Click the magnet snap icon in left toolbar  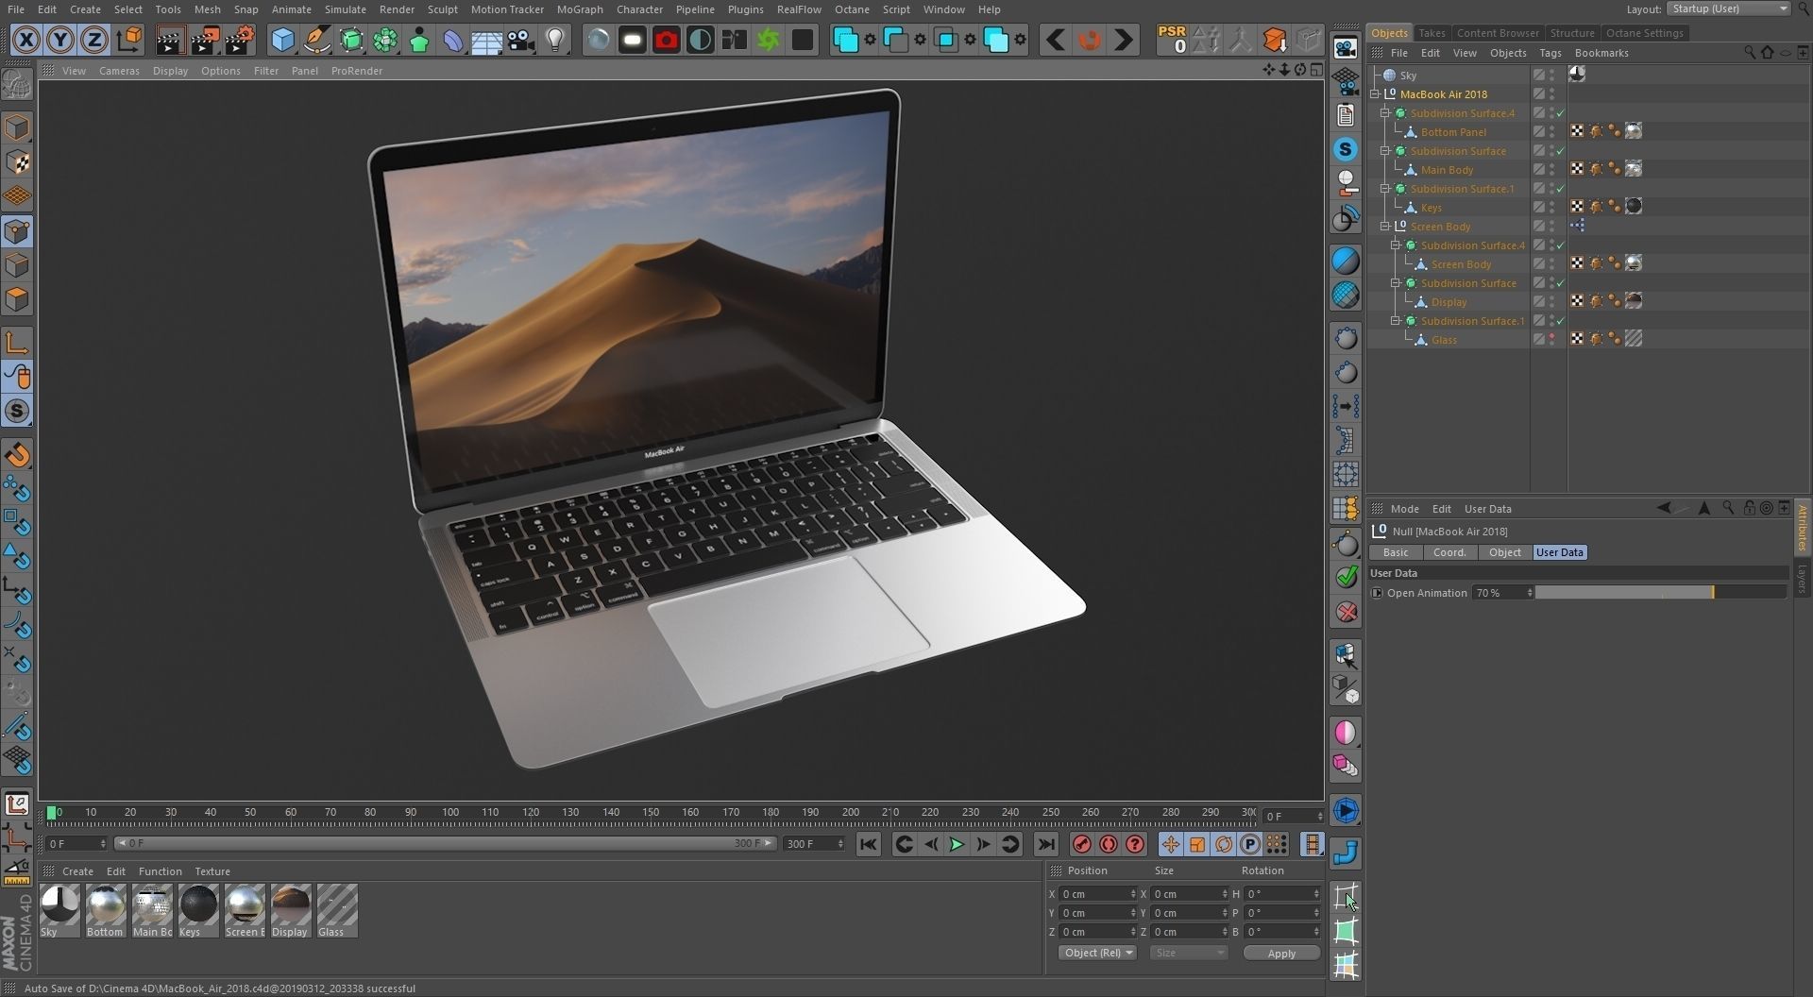click(17, 455)
